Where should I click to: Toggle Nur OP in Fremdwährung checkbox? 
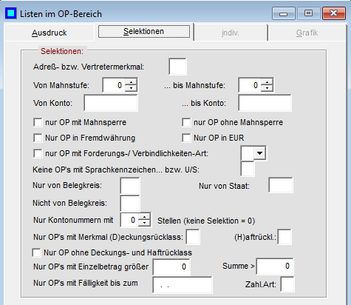click(38, 138)
